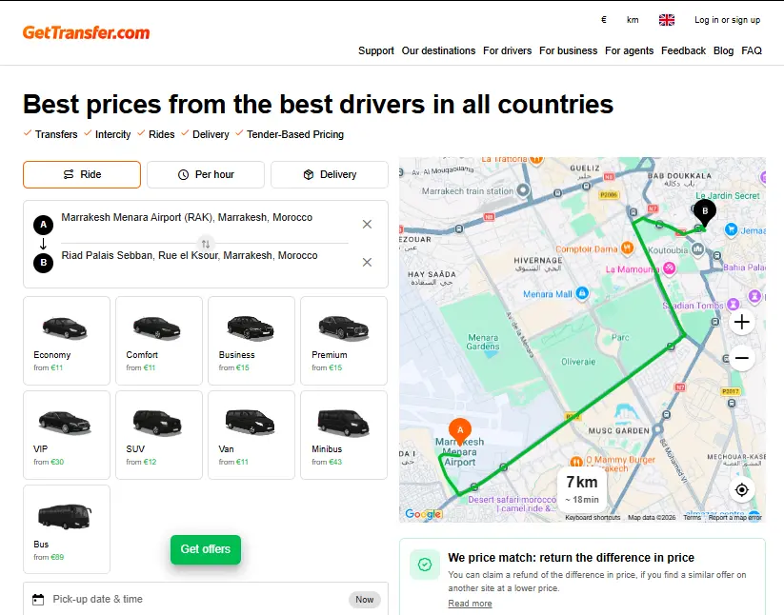Click O Mammy Burger map pin

click(x=576, y=461)
